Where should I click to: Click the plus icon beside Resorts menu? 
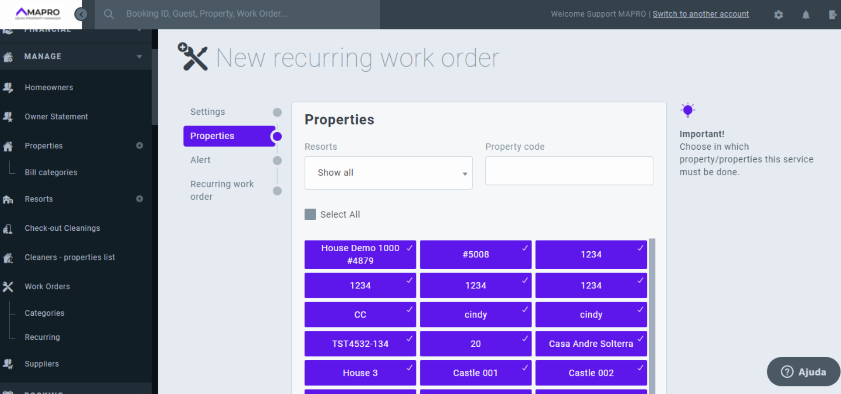pyautogui.click(x=139, y=199)
